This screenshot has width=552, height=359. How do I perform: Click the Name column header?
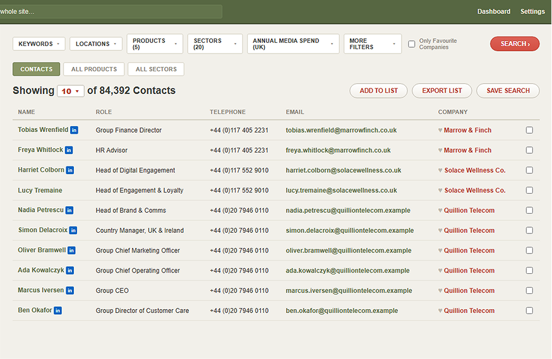coord(27,112)
